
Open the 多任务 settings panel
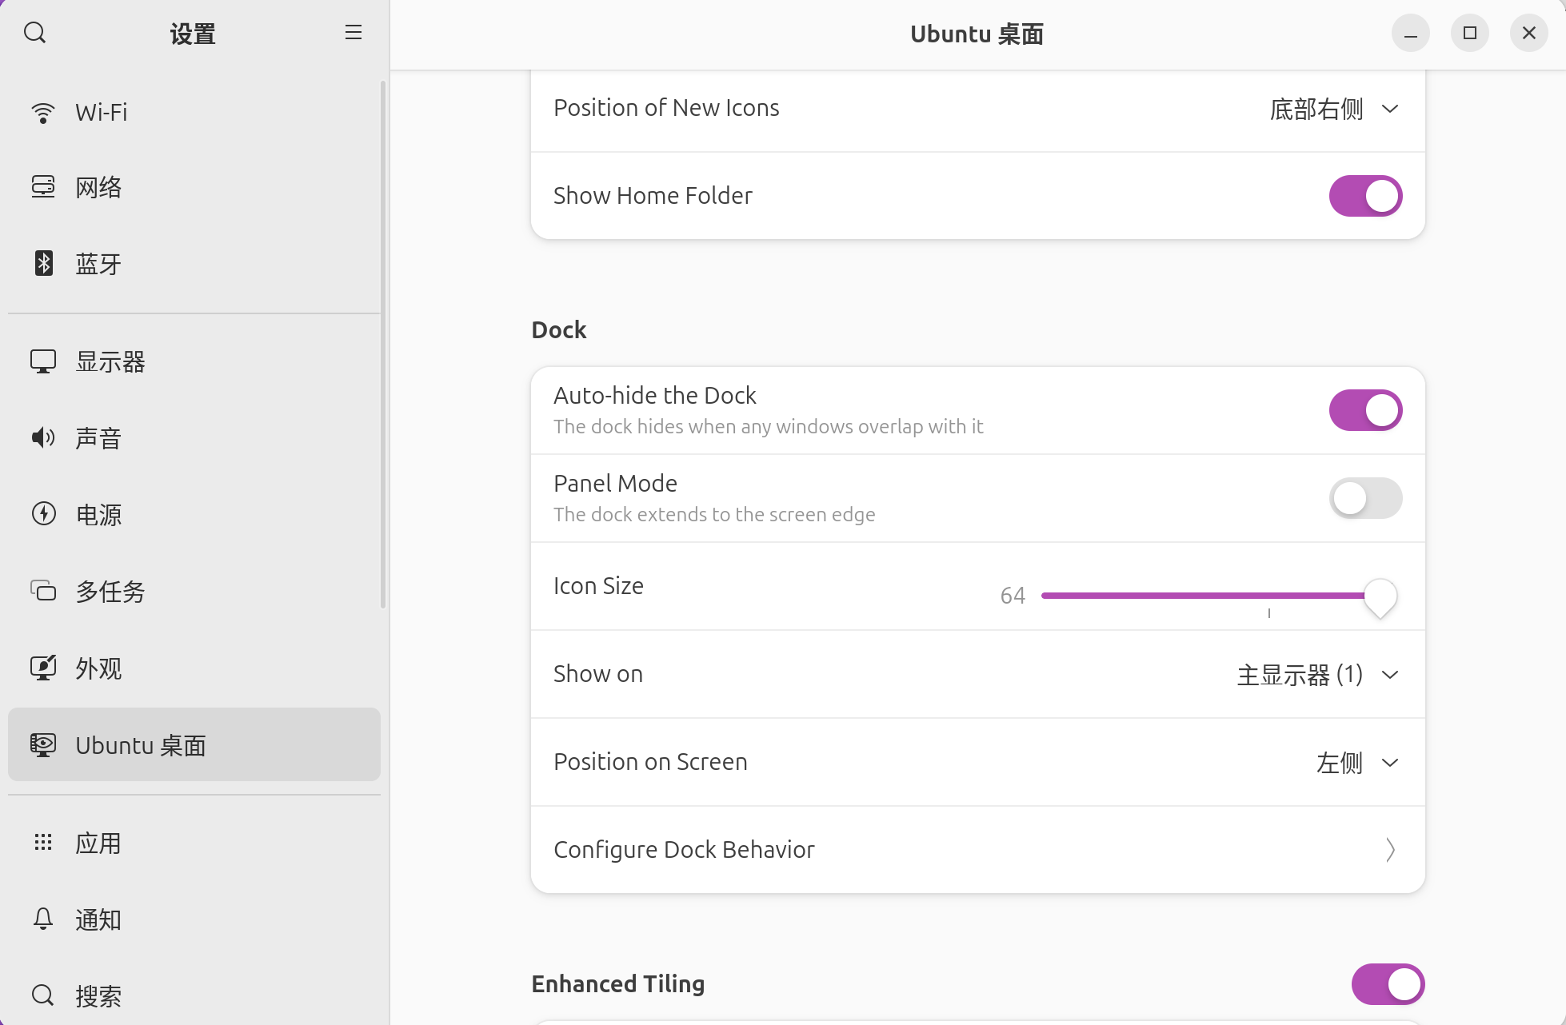pyautogui.click(x=194, y=592)
